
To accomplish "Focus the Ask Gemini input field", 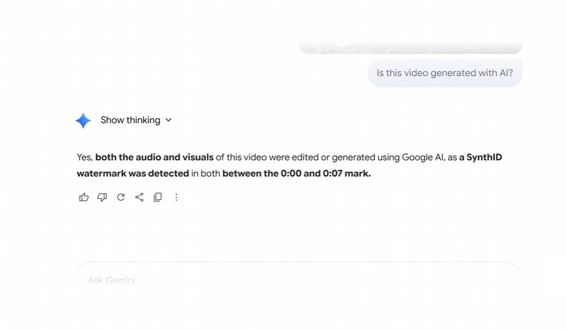I will (298, 280).
